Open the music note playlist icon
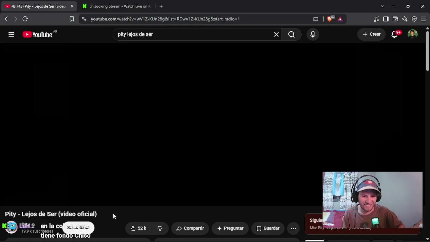 coord(377,19)
